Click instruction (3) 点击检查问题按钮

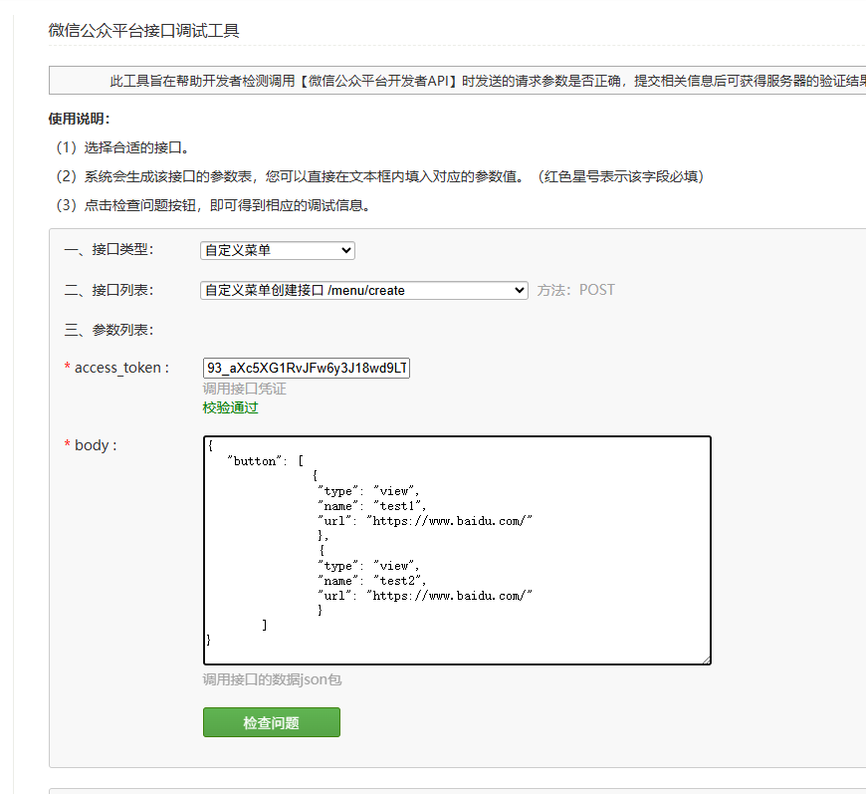click(x=213, y=205)
